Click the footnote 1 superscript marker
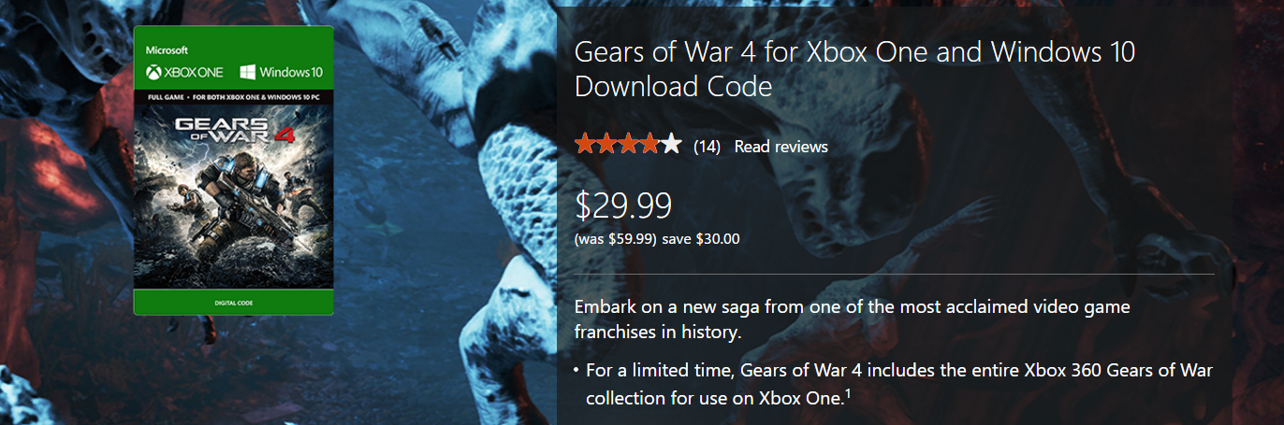 (x=848, y=392)
